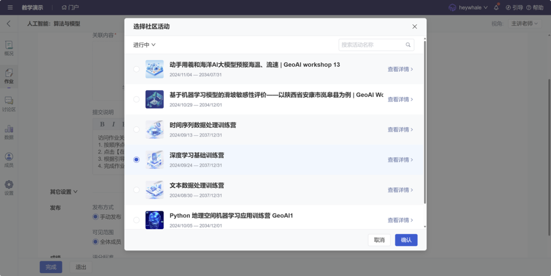Screen dimensions: 551x276
Task: Open the 主讲老师 view dropdown
Action: pos(524,23)
